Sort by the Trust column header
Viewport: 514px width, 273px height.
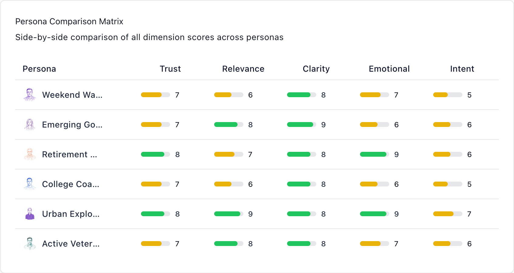170,69
